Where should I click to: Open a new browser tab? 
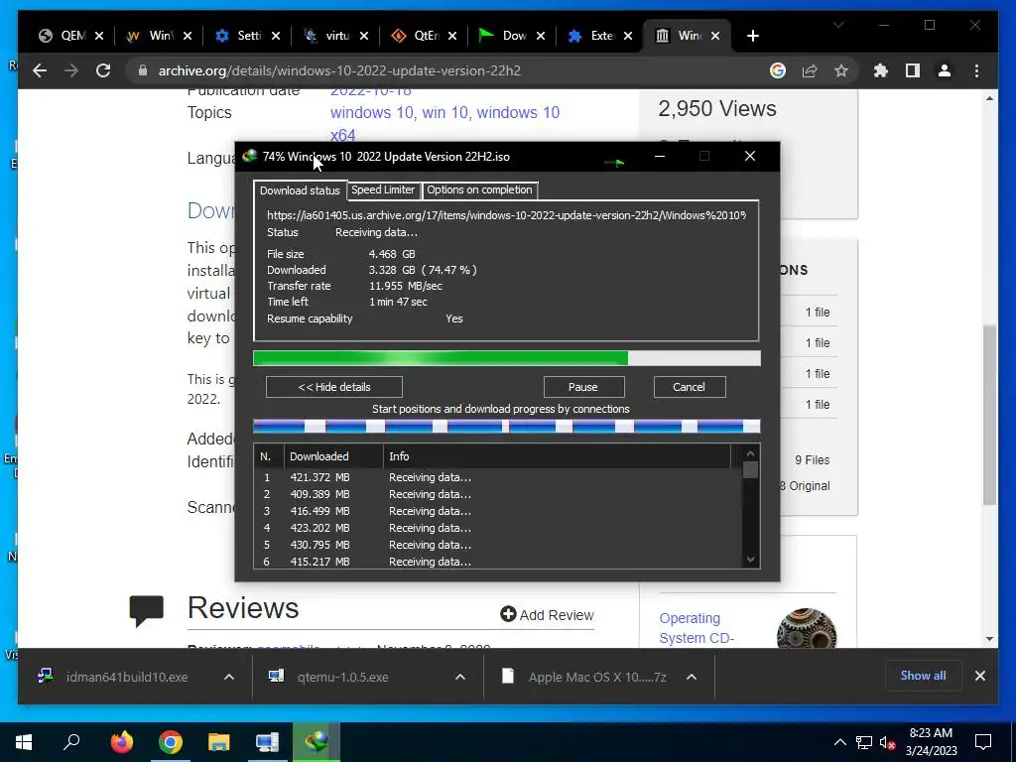point(752,36)
